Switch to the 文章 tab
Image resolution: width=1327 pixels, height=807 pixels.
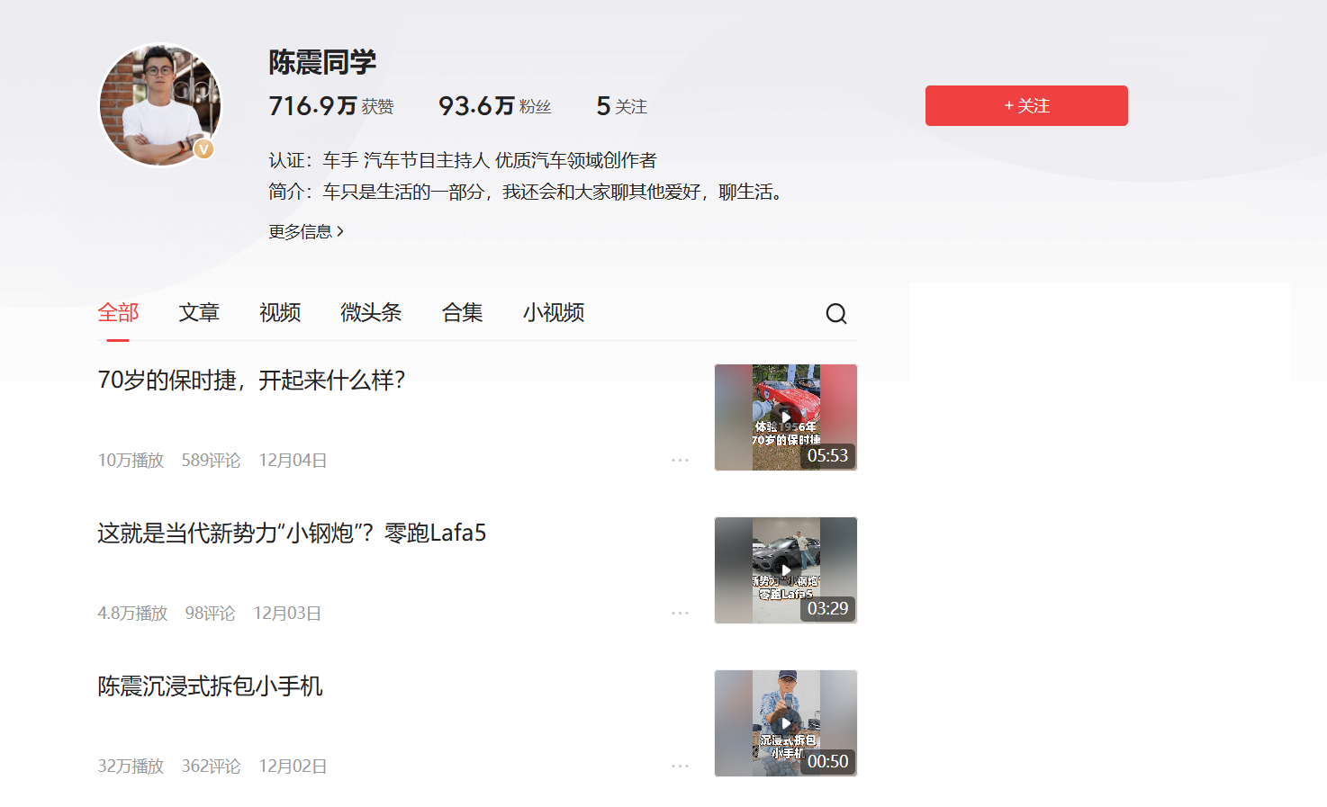point(199,313)
